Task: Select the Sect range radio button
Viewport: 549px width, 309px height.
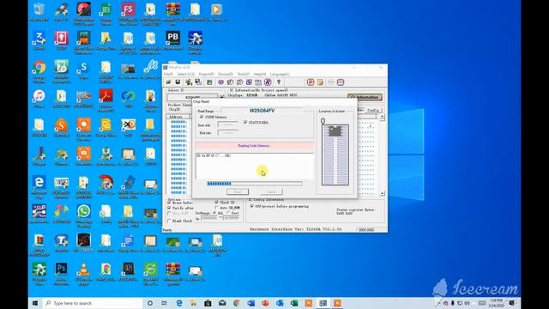Action: (x=228, y=213)
